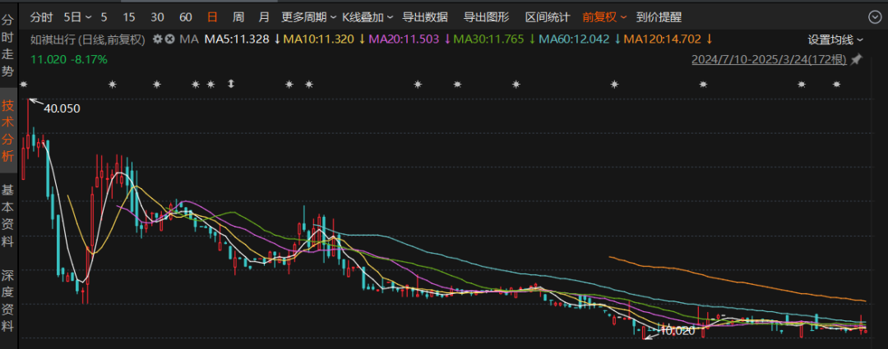Screen dimensions: 888x349
Task: Click 导出数据 button
Action: 424,16
